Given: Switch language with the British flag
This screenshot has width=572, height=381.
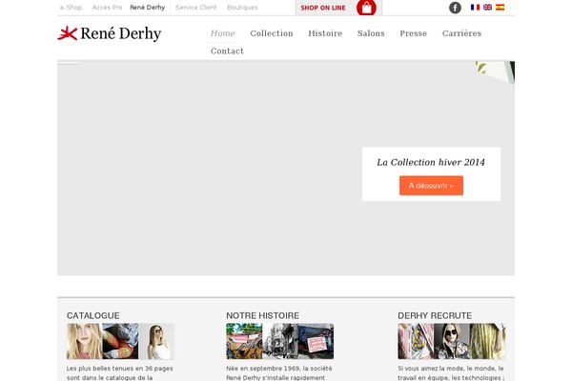Looking at the screenshot, I should 487,7.
